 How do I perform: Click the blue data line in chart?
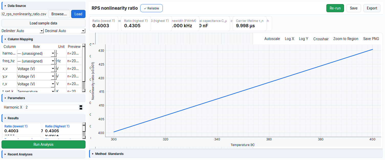(243, 91)
